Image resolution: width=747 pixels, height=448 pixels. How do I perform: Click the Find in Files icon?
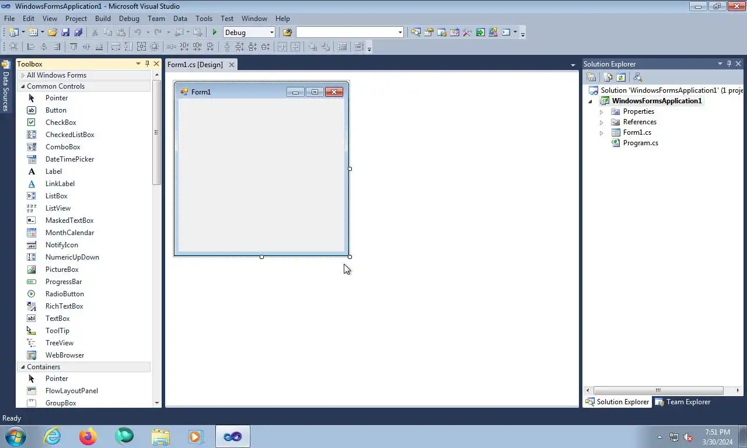tap(287, 32)
